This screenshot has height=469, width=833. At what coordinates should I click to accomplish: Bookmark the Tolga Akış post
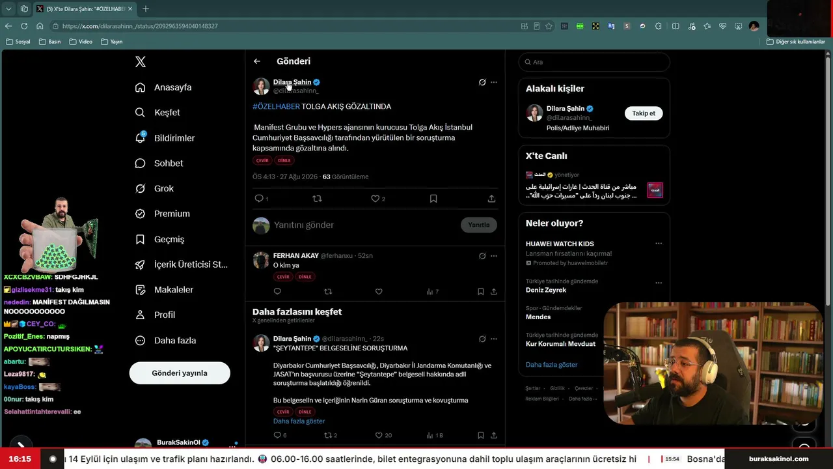433,199
